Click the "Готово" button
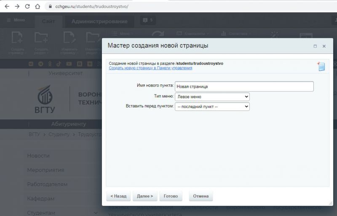The width and height of the screenshot is (337, 216). click(x=171, y=196)
